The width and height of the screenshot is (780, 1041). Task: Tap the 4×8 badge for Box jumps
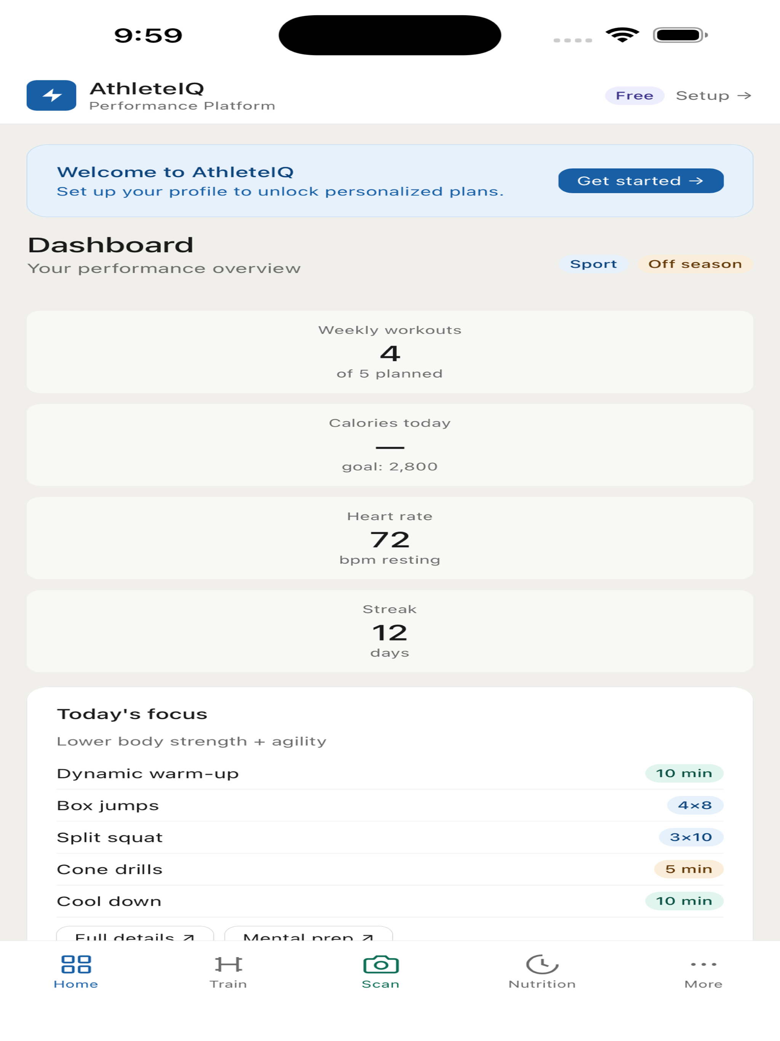tap(695, 805)
